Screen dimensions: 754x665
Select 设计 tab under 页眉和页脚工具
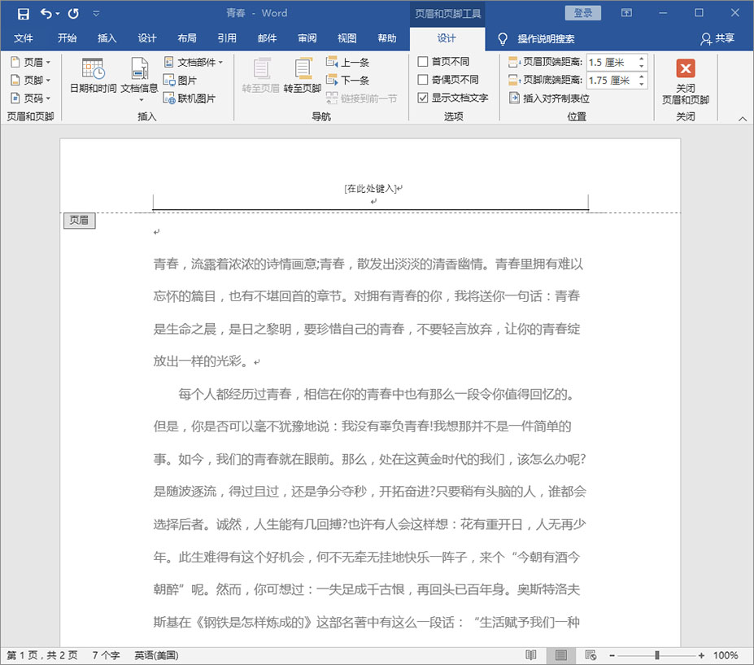coord(447,38)
